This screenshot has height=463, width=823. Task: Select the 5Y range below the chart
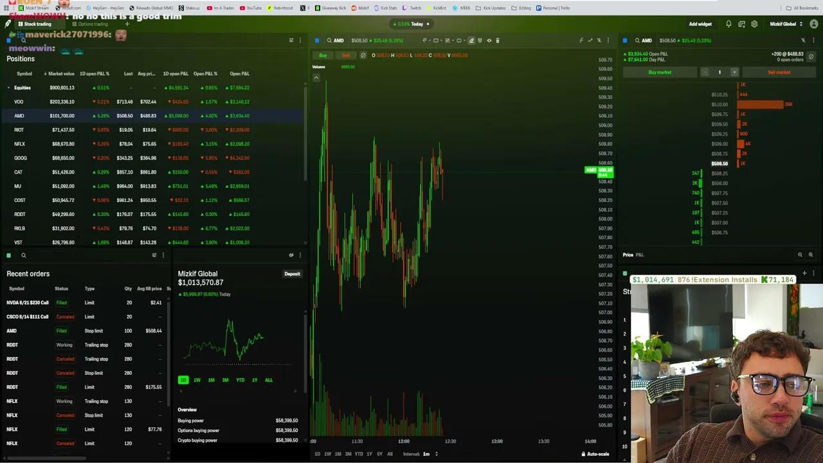379,454
